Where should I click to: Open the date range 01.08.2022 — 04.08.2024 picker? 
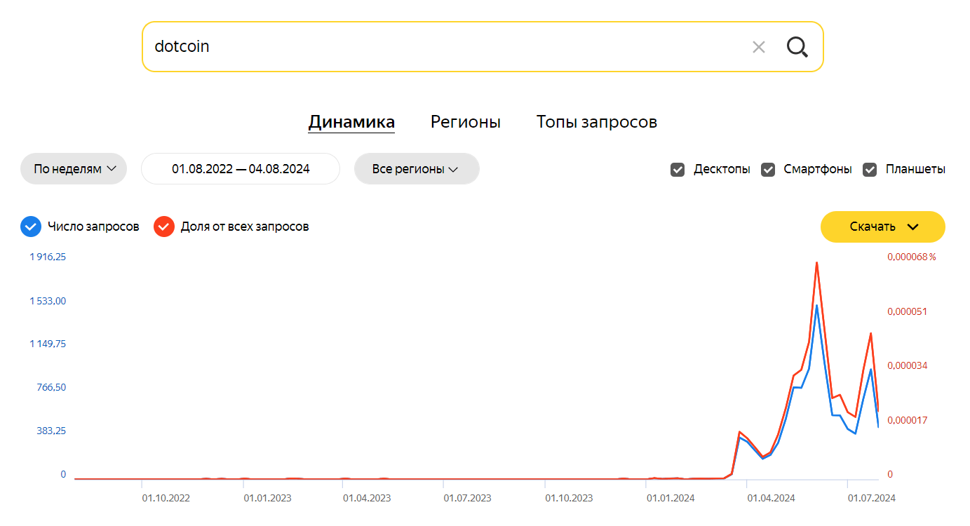(x=241, y=169)
